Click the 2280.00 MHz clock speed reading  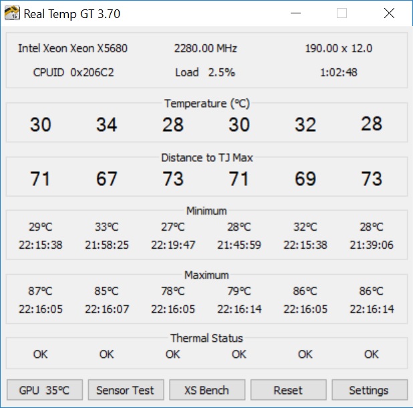tap(205, 48)
